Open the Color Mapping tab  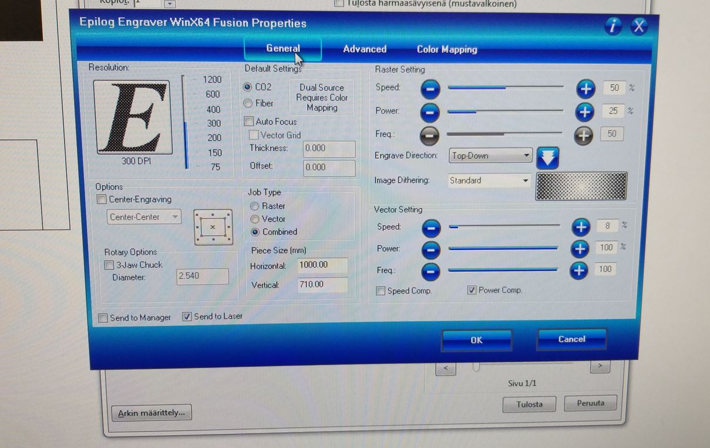[x=447, y=49]
